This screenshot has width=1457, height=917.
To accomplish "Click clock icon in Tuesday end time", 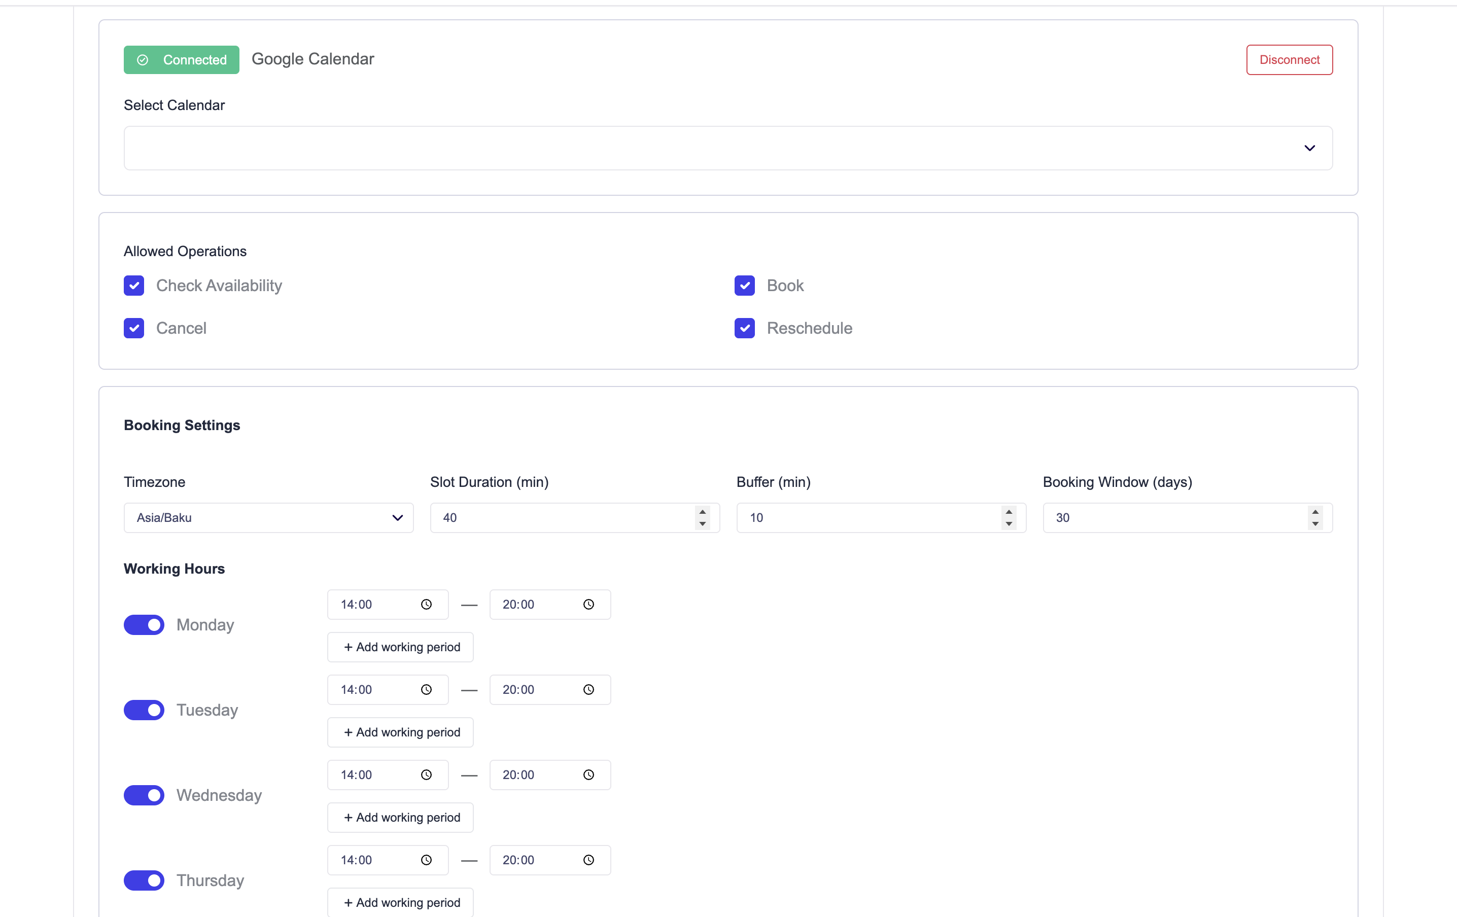I will (588, 690).
